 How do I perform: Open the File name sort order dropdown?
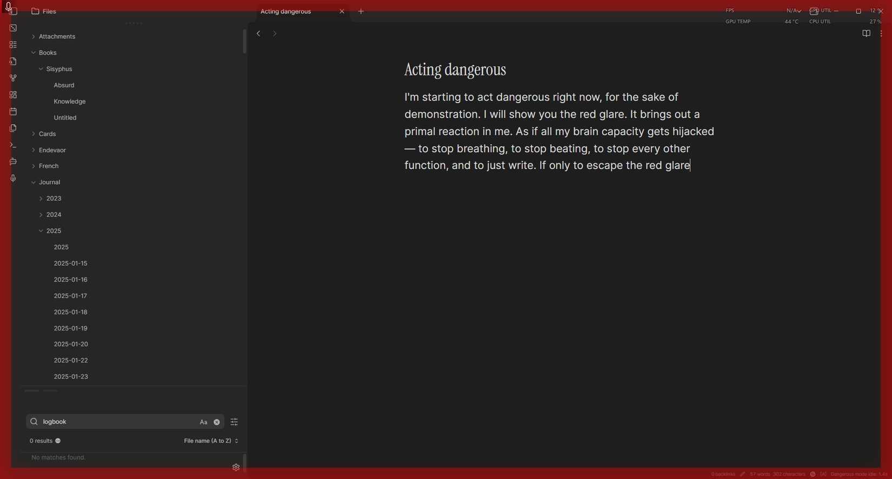tap(211, 441)
